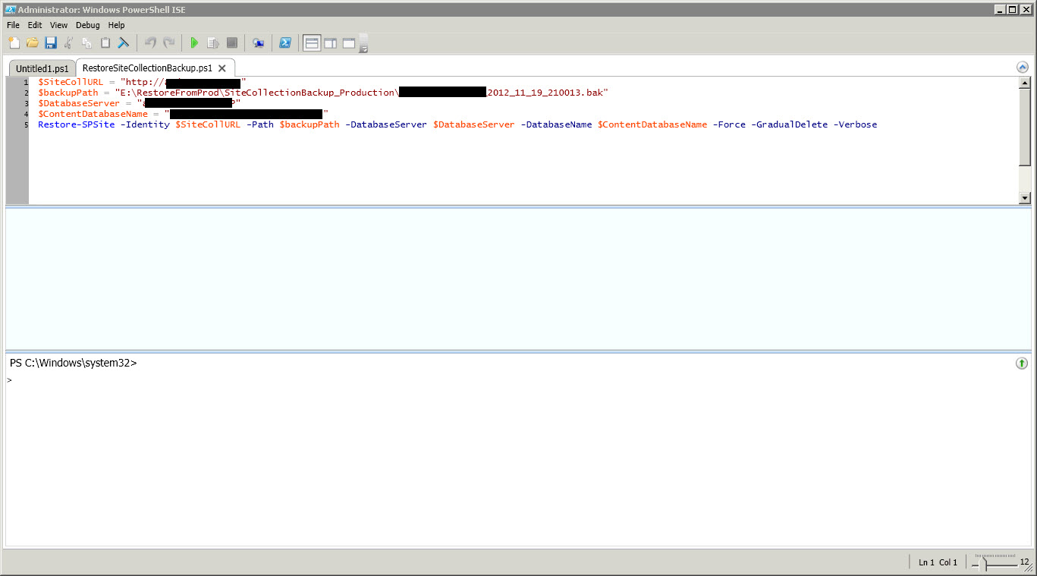Run the script with the green play button
The image size is (1037, 576).
[194, 43]
